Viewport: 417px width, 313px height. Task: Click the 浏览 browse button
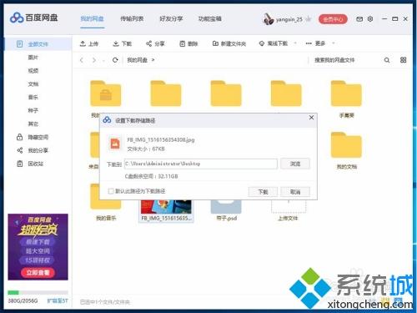(x=295, y=164)
